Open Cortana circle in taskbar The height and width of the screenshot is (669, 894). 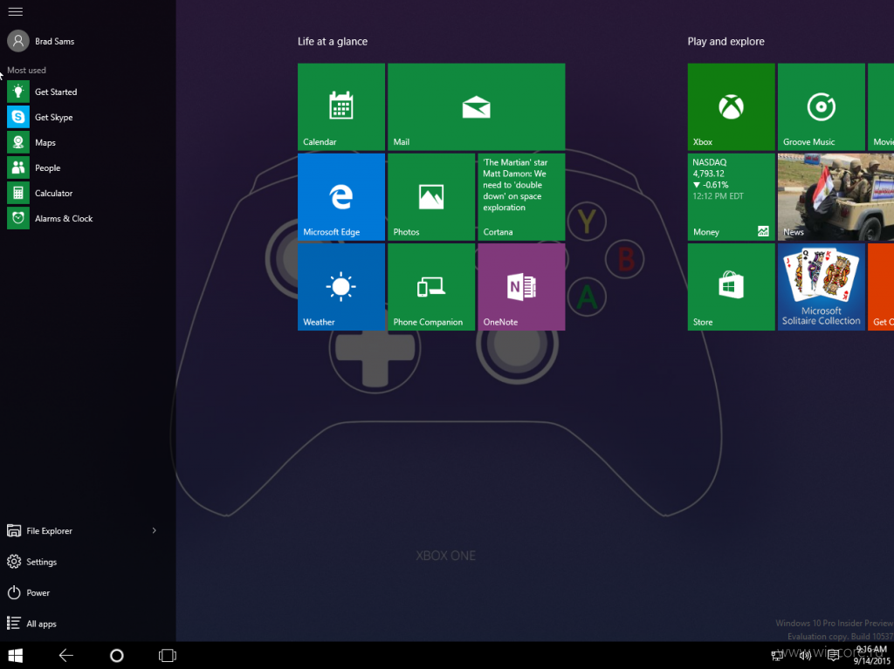pyautogui.click(x=116, y=655)
